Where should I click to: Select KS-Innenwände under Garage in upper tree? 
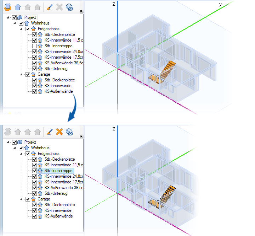(58, 86)
